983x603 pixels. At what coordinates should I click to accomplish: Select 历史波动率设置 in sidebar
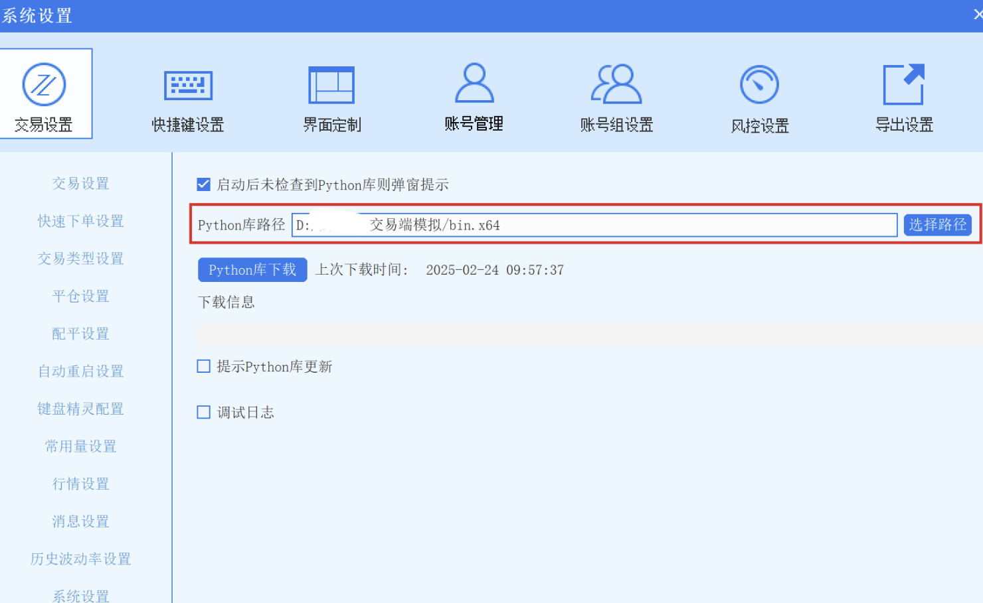[80, 559]
